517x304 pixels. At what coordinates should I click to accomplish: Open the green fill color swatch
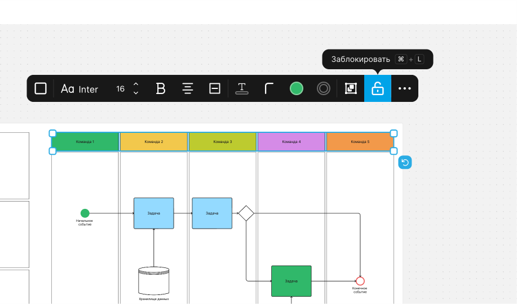tap(297, 88)
